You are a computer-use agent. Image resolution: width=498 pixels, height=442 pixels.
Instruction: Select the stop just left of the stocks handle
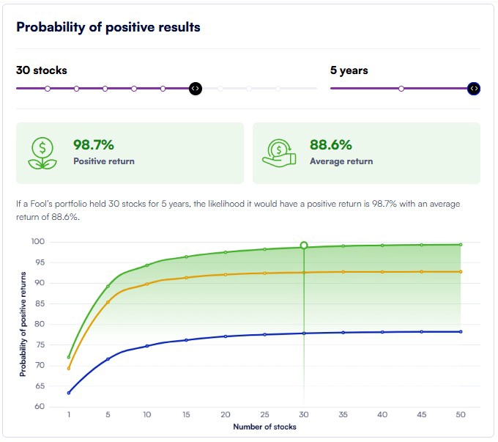163,89
